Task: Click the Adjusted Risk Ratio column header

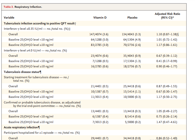Action: tap(167, 16)
